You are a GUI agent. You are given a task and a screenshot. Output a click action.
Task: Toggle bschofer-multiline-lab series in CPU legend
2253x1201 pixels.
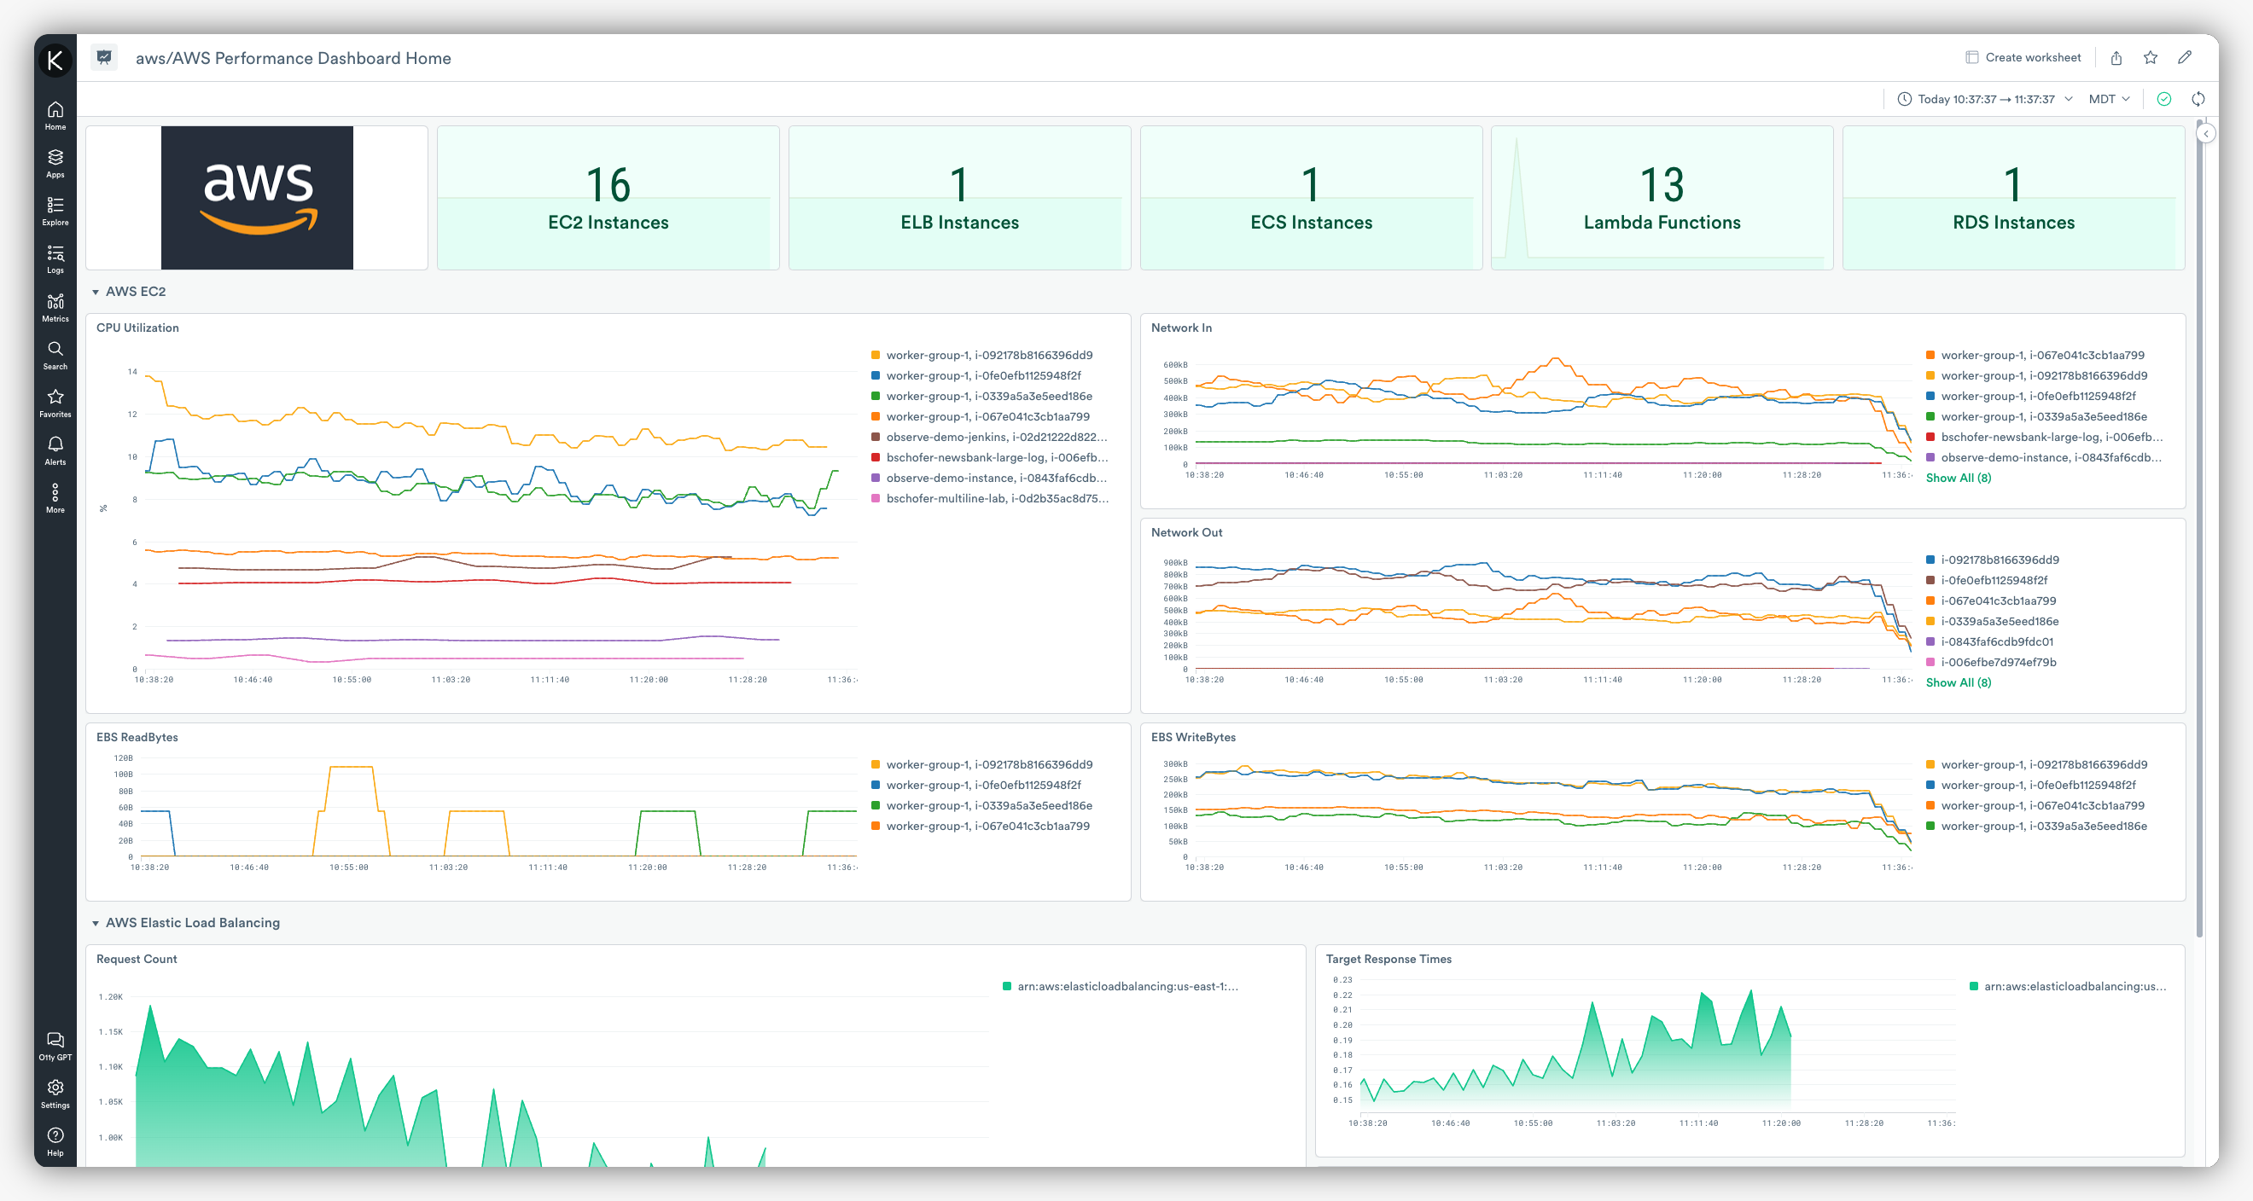989,498
